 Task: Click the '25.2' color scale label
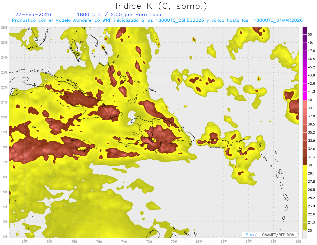click(311, 198)
